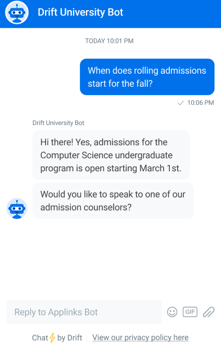Open the View our privacy policy link
The width and height of the screenshot is (221, 347).
pyautogui.click(x=141, y=337)
